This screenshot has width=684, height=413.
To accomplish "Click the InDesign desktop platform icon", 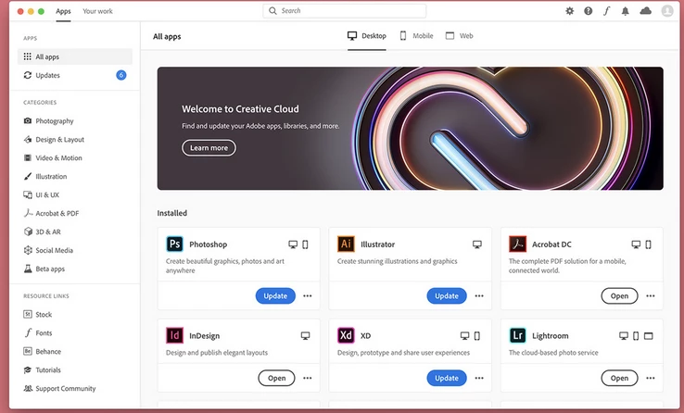I will coord(305,336).
